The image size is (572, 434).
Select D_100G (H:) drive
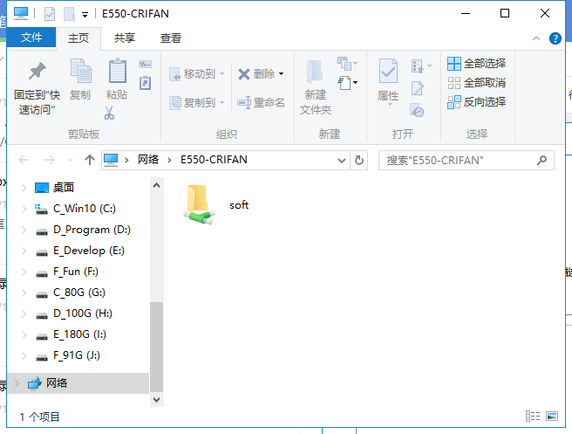coord(74,313)
